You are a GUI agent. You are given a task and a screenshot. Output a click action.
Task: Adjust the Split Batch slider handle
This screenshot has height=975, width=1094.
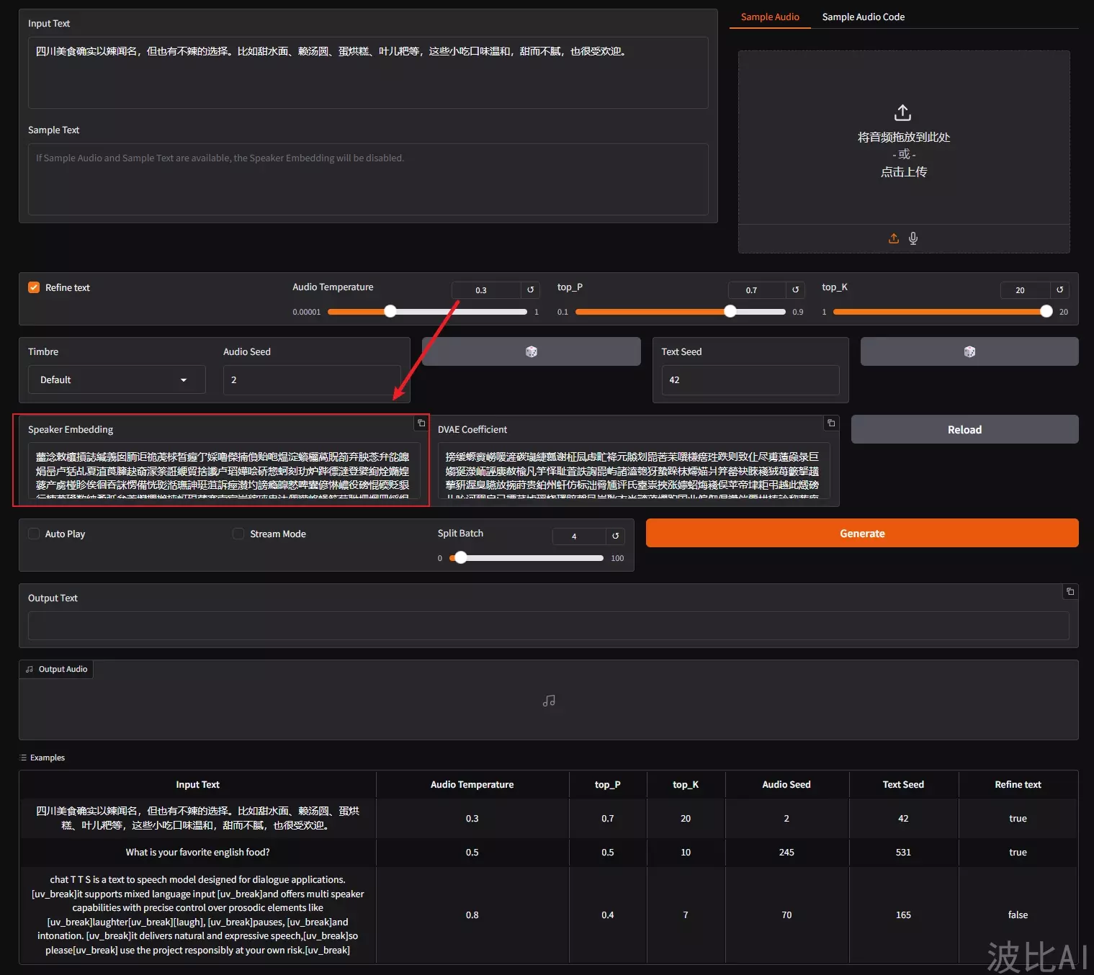click(461, 557)
